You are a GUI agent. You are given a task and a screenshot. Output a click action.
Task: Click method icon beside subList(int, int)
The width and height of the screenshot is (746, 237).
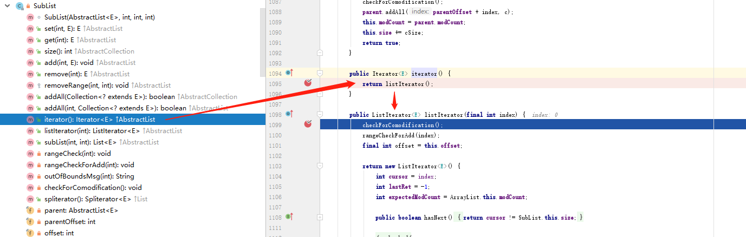[30, 142]
